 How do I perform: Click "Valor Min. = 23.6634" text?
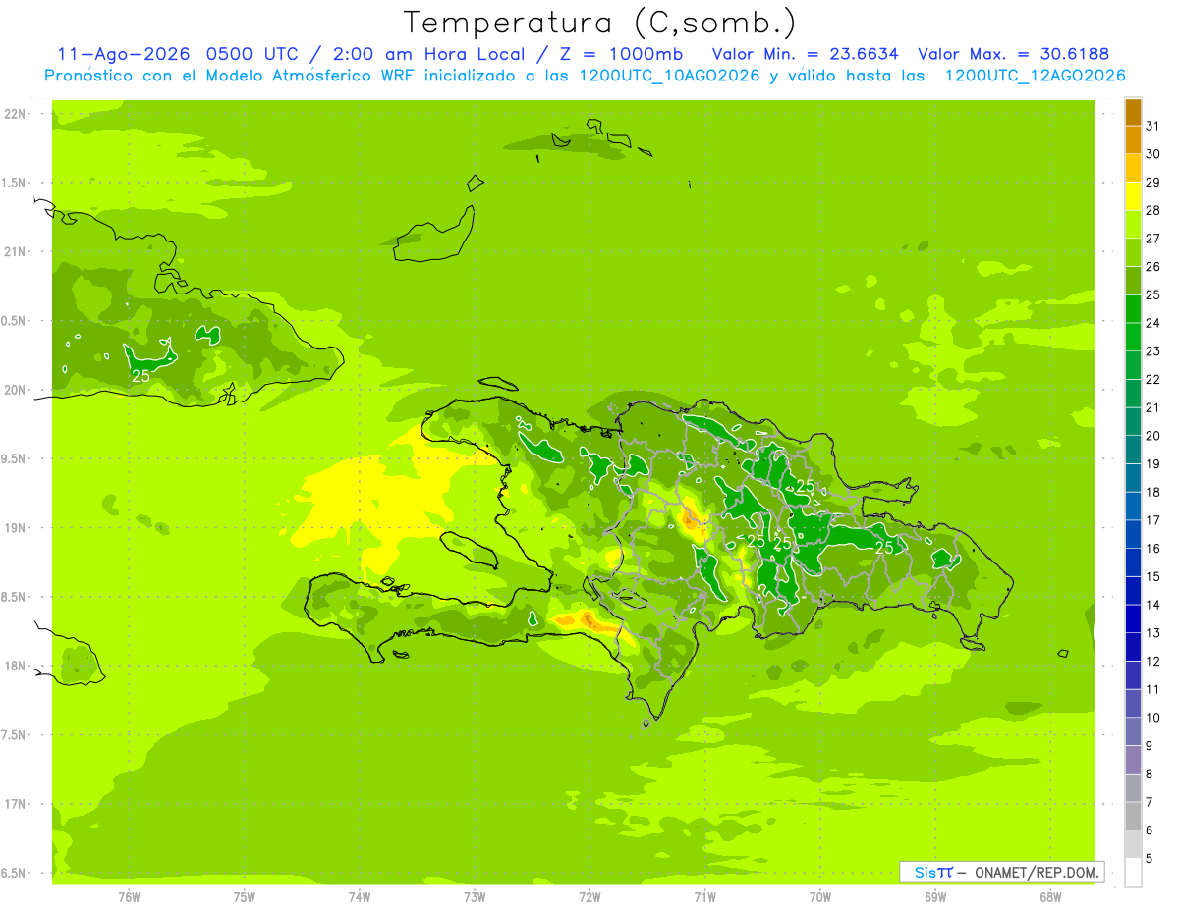[x=805, y=54]
